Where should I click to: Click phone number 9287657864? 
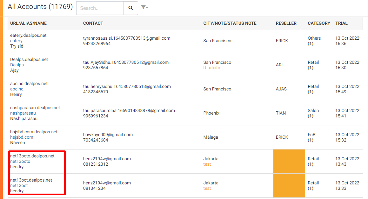coord(96,68)
